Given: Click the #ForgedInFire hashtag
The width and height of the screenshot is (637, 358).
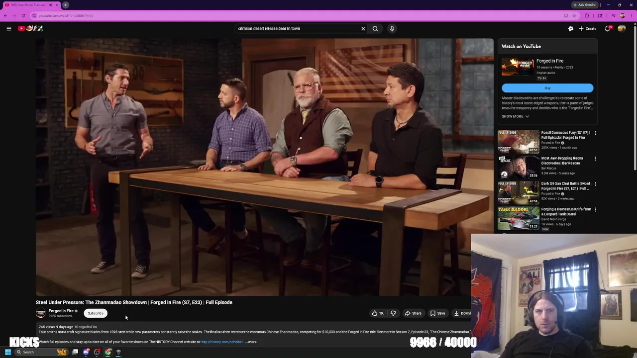Looking at the screenshot, I should (x=86, y=327).
